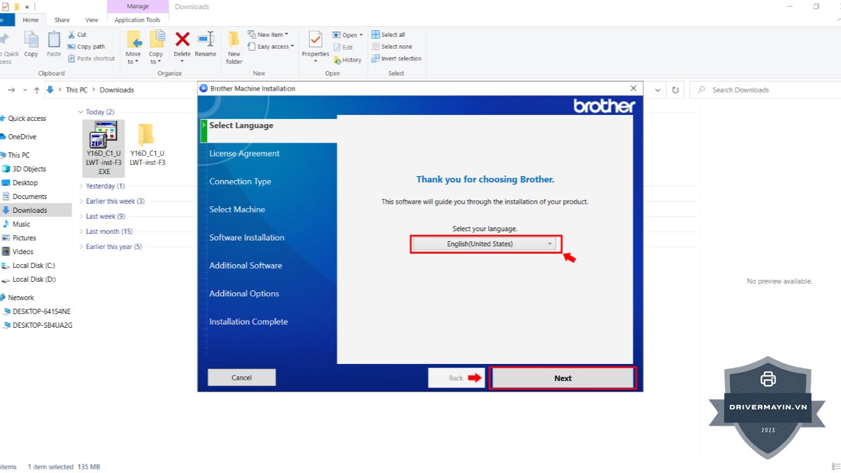This screenshot has height=473, width=841.
Task: Click Cancel in Brother installer
Action: coord(242,378)
